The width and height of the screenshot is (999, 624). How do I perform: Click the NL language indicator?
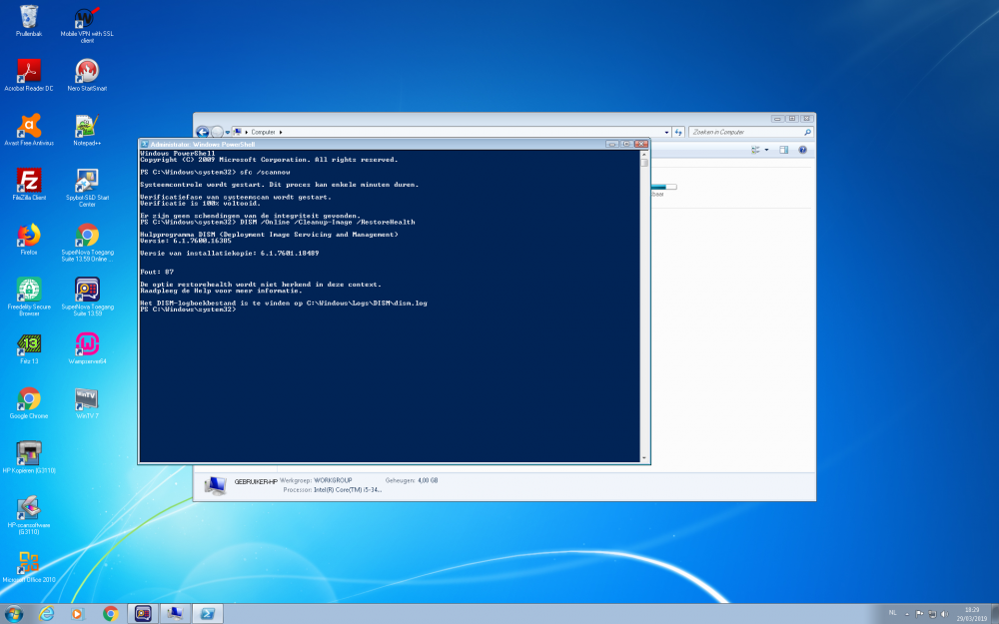coord(892,612)
